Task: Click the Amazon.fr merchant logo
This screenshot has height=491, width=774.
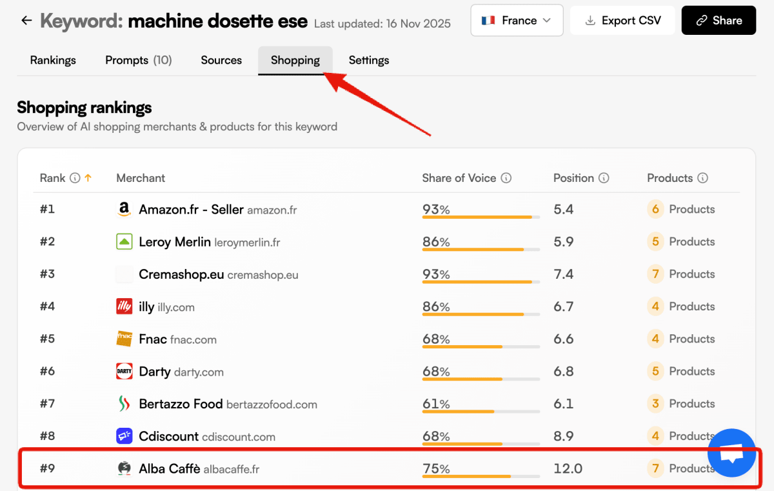Action: [124, 209]
